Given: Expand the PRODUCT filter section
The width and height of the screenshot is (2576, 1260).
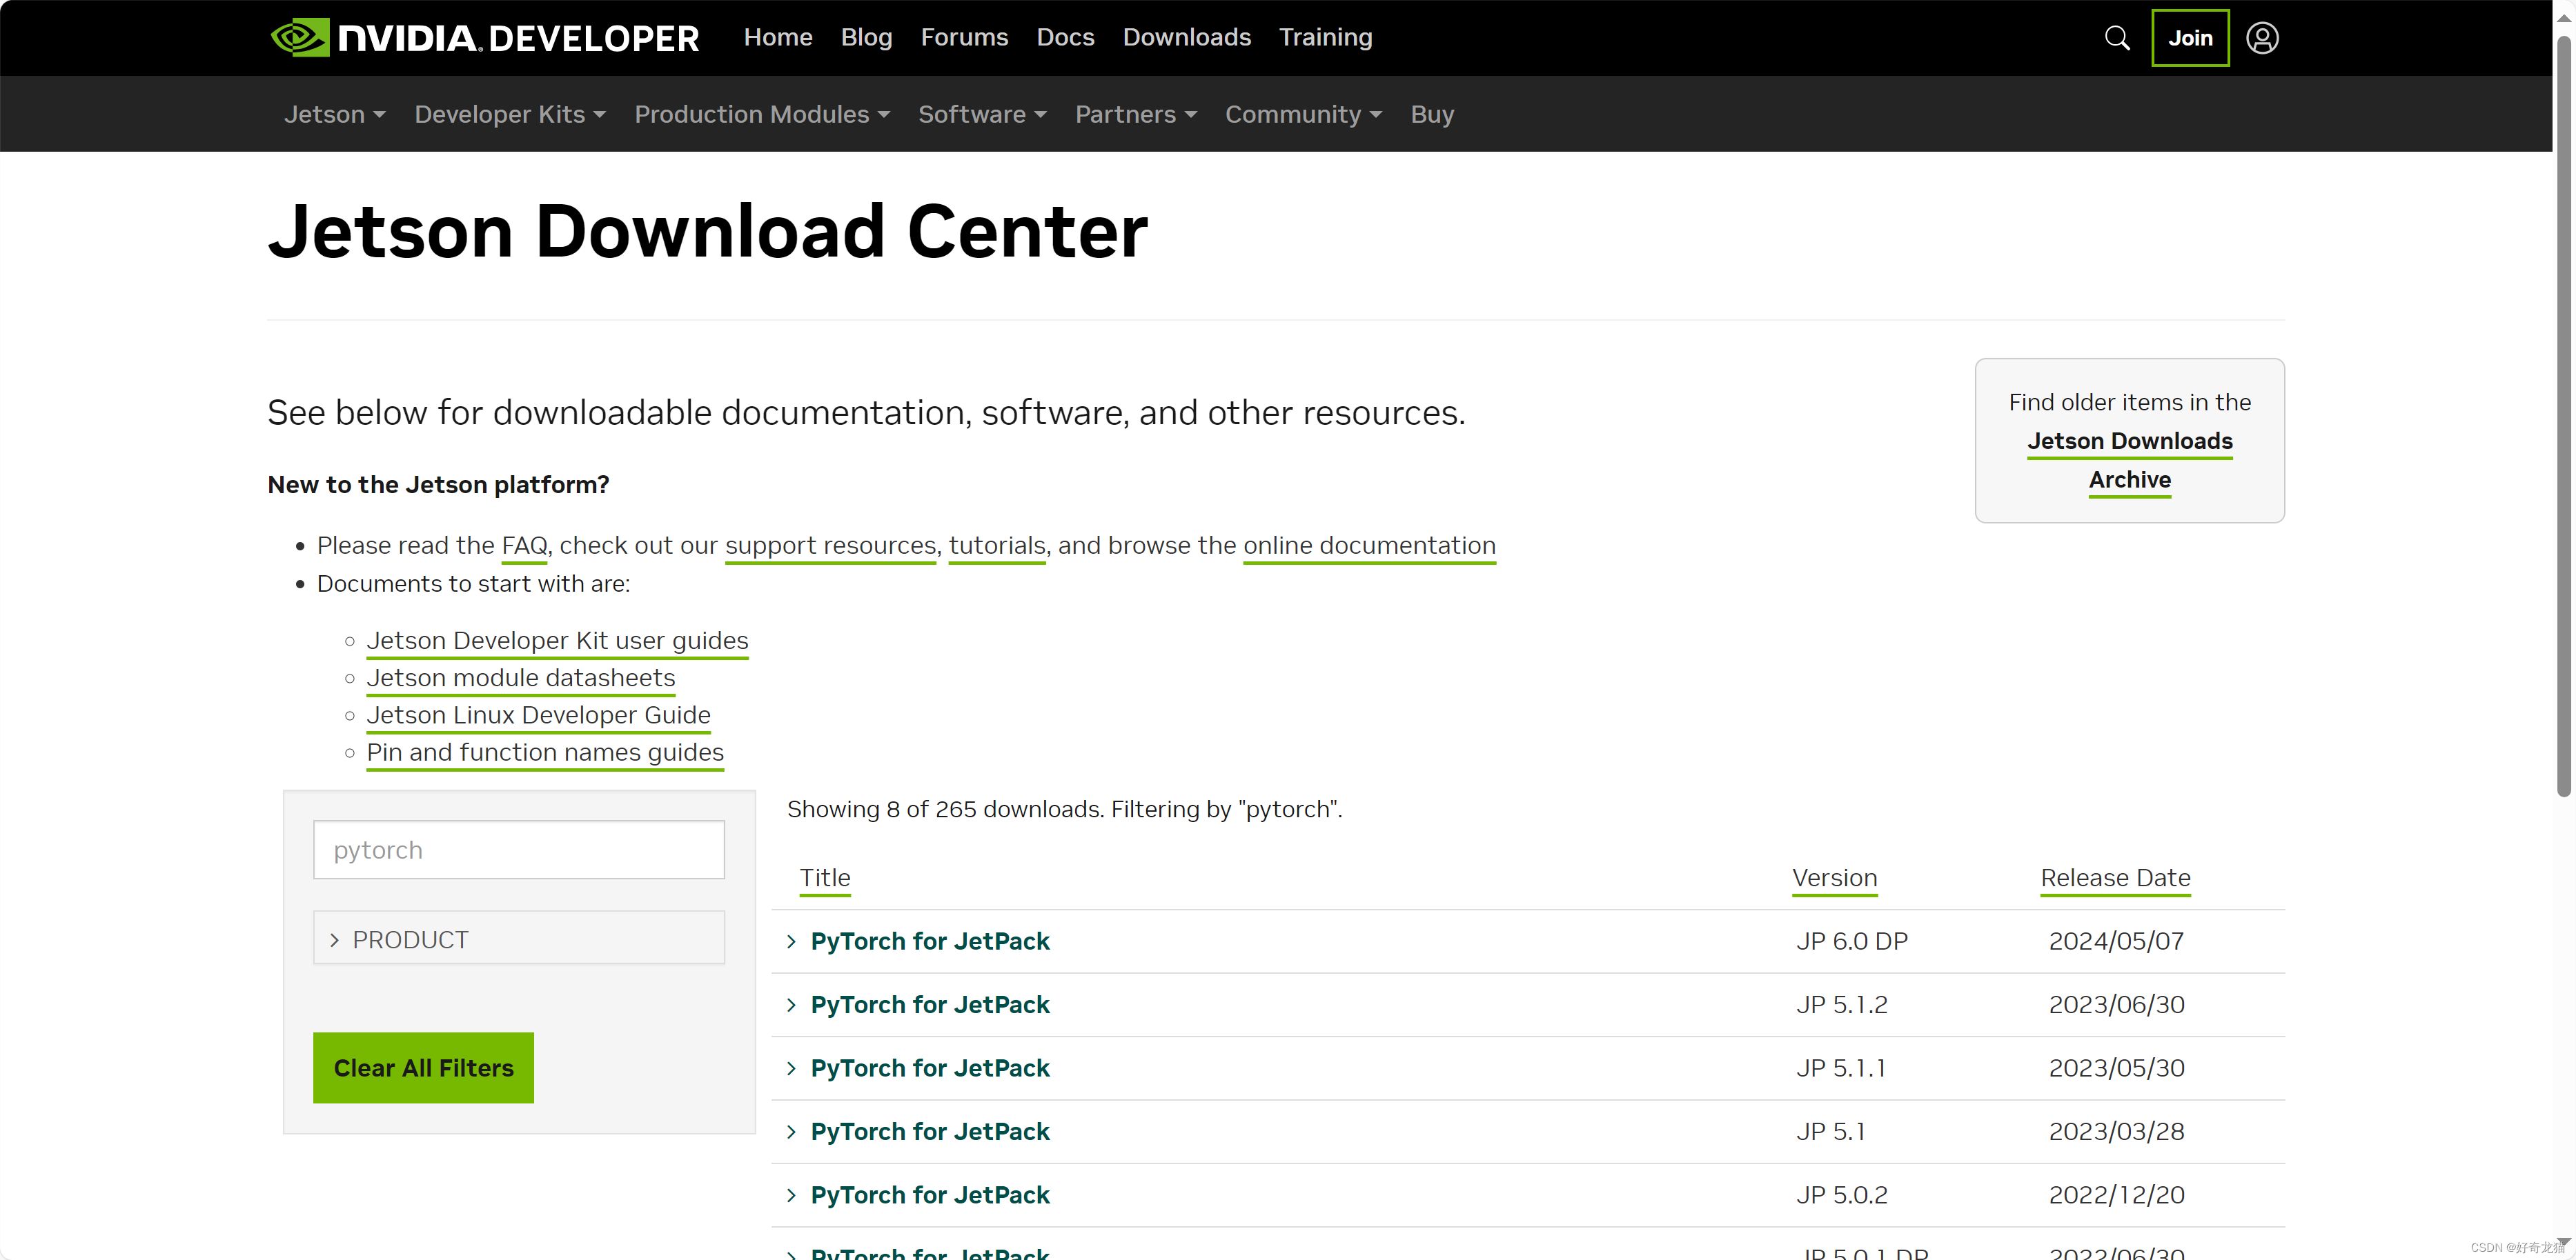Looking at the screenshot, I should coord(518,939).
